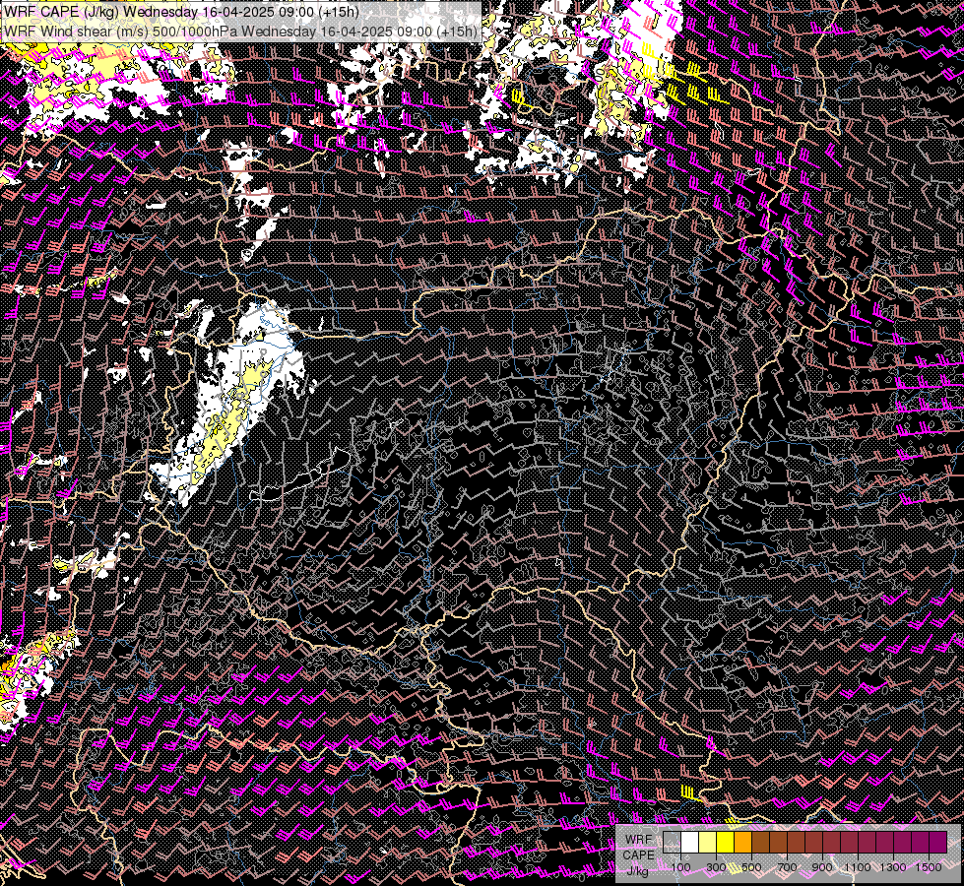Click the 200 contour label on map
Viewport: 964px width, 886px height.
tap(217, 418)
